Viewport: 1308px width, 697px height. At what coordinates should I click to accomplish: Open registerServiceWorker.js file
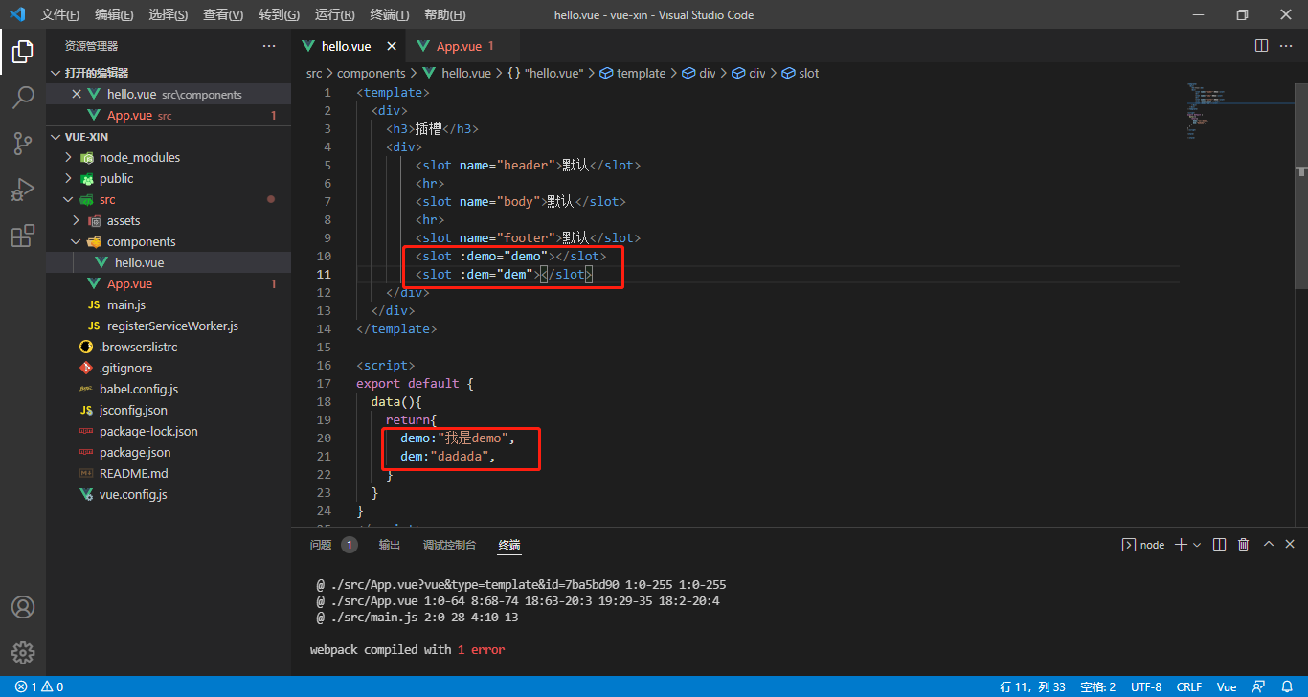coord(169,326)
